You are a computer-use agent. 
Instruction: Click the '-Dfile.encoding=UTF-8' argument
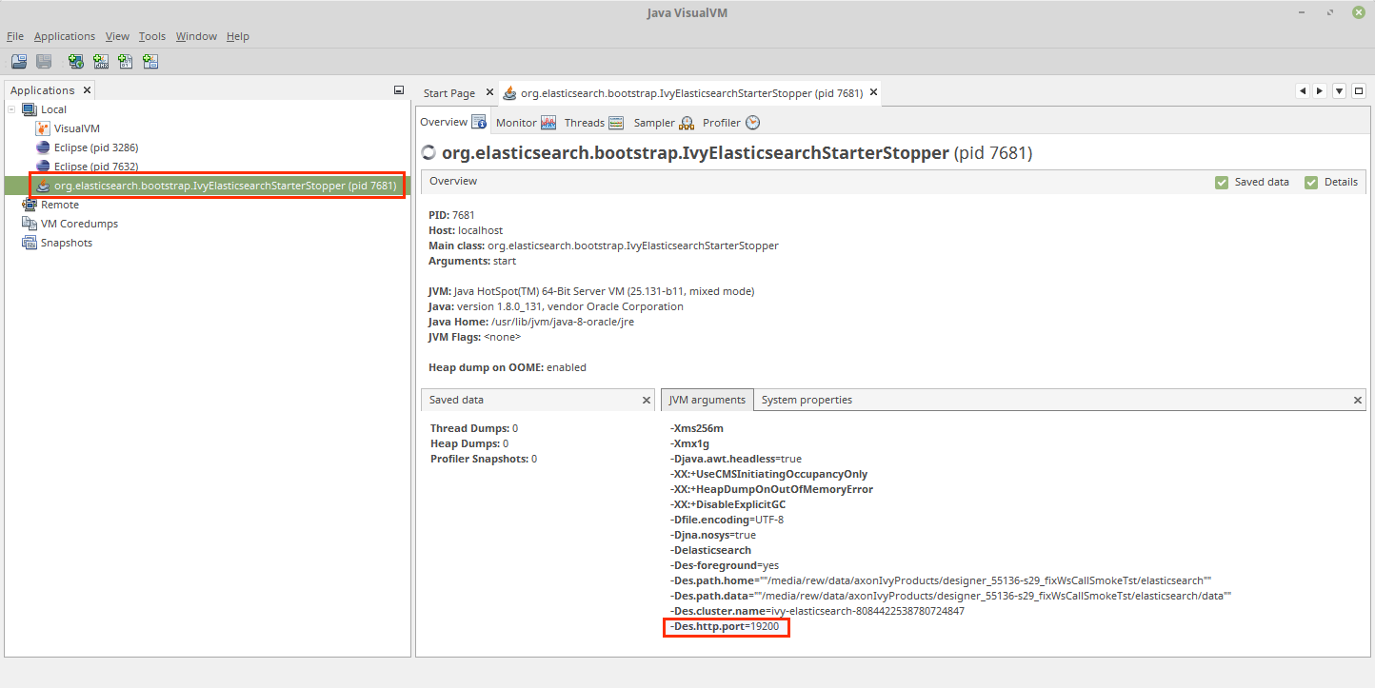(727, 520)
